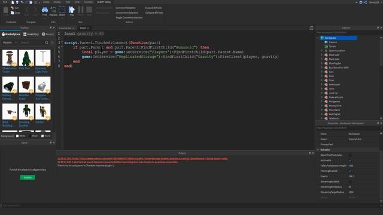The height and width of the screenshot is (215, 383).
Task: Expand the BlueFlagSet tree node
Action: click(322, 63)
